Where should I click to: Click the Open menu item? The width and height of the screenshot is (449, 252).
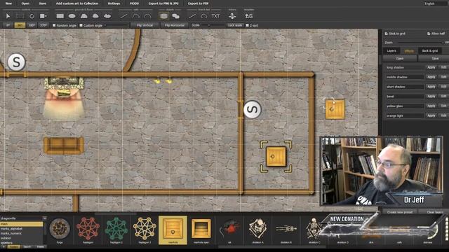click(x=25, y=3)
